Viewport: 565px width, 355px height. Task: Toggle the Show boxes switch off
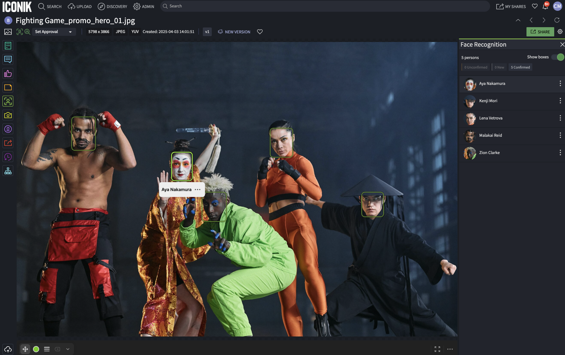tap(558, 57)
